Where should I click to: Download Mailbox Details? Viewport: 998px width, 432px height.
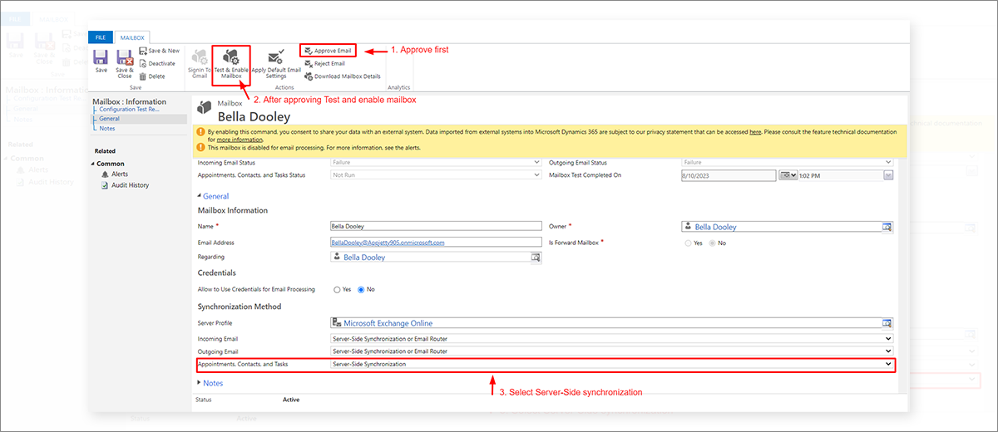342,76
